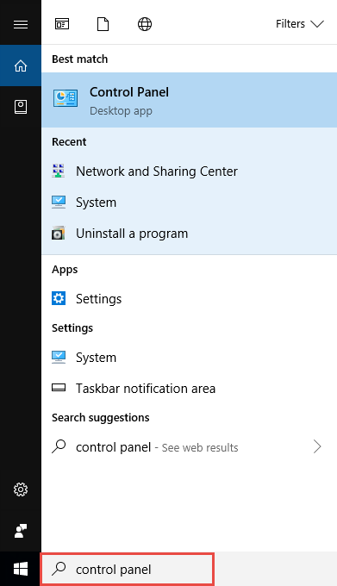Filter results by Apps icon
This screenshot has width=337, height=586.
tap(62, 24)
